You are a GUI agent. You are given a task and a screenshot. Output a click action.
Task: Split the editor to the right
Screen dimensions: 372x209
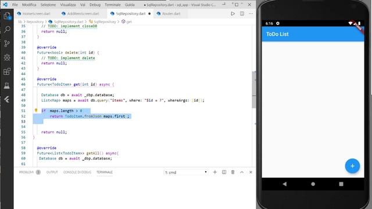pos(242,14)
